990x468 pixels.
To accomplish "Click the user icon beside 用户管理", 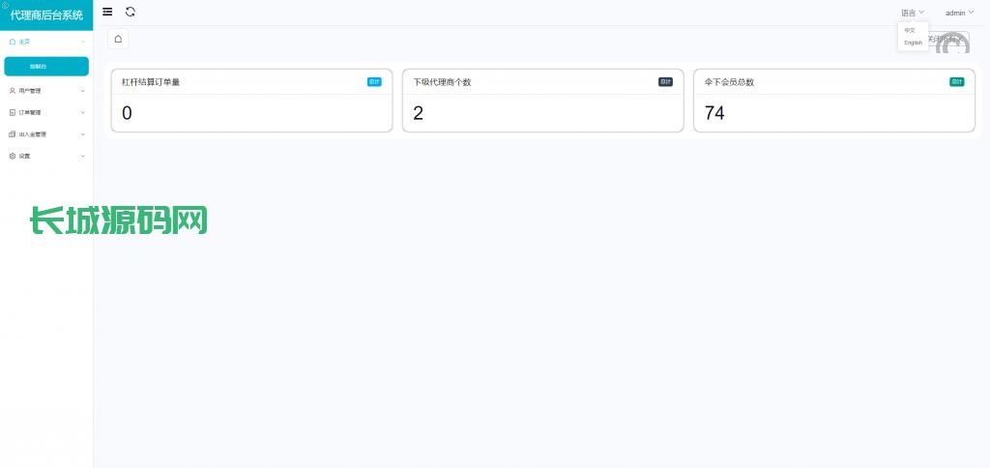I will pos(13,91).
